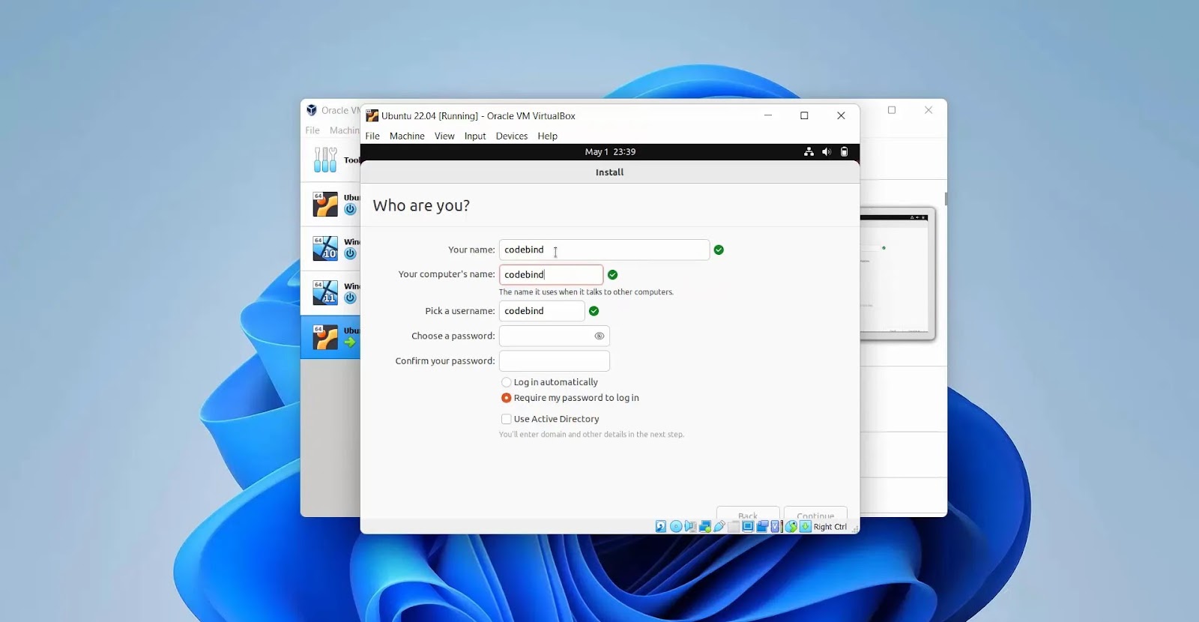
Task: Click the Choose a password field
Action: point(555,336)
